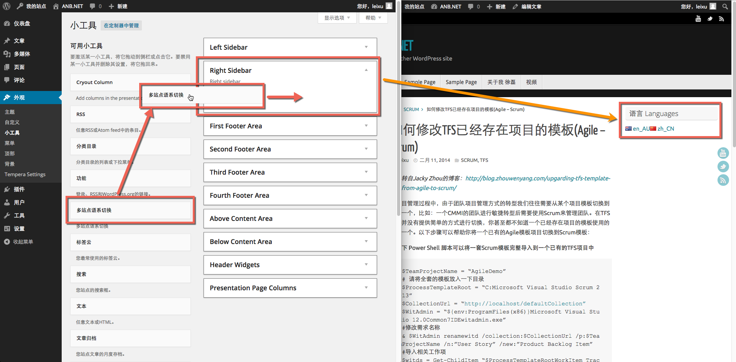Image resolution: width=736 pixels, height=362 pixels.
Task: Click the search magnifier in right admin bar
Action: (725, 7)
